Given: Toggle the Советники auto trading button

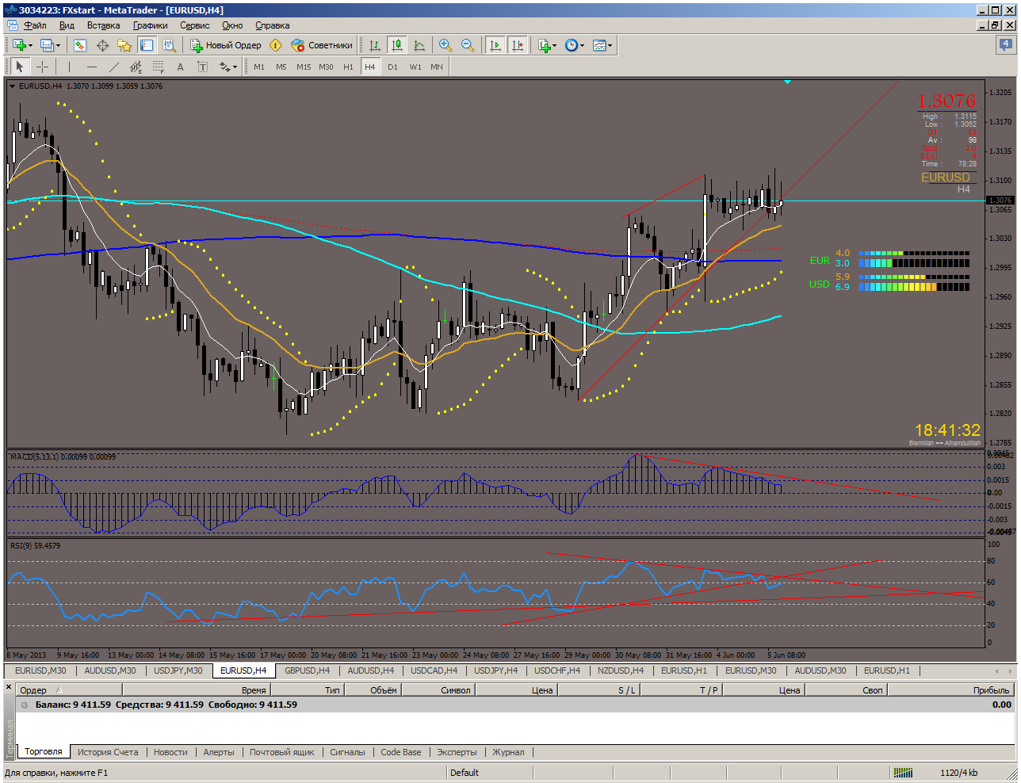Looking at the screenshot, I should click(x=322, y=45).
